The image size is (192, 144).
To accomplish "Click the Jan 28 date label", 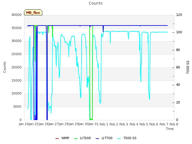I will pos(64,124).
